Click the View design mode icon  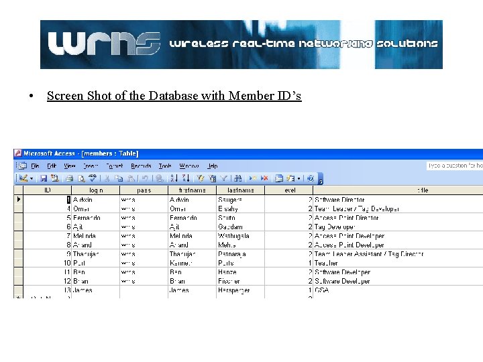(x=23, y=178)
